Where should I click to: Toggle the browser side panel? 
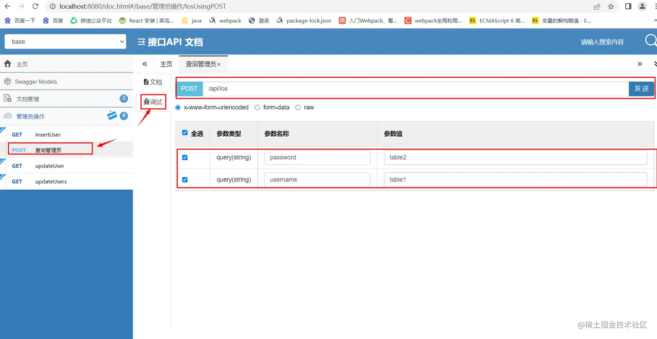tap(628, 7)
